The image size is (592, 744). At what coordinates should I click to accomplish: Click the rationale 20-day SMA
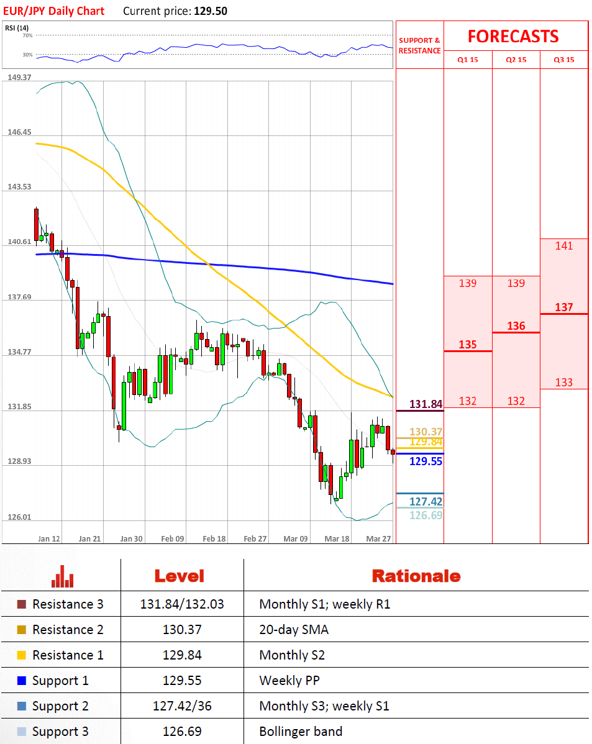pyautogui.click(x=294, y=630)
